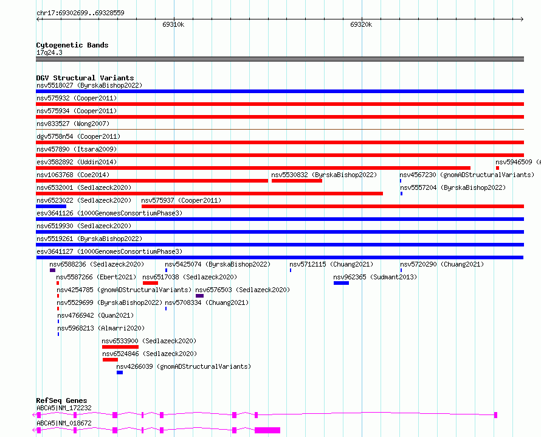Click the nsv5519261 (ByrskaBishop2022) label
Screen dimensions: 541x437
tap(89, 239)
